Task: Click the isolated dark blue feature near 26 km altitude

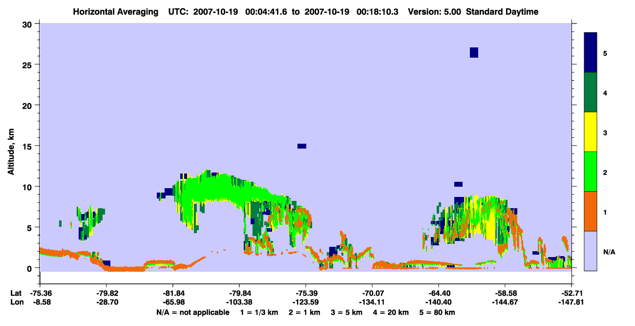Action: point(474,52)
